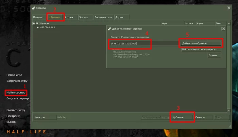Click the Серверы column header
Image resolution: width=238 pixels, height=137 pixels.
tap(100, 23)
